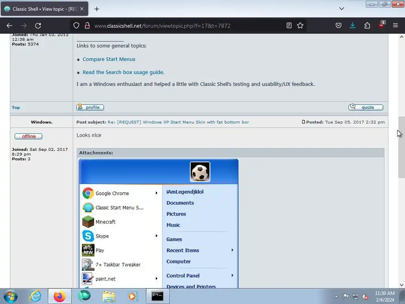Click Computer in menu image
Viewport: 405px width, 304px height.
pyautogui.click(x=178, y=262)
